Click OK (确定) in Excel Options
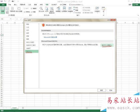This screenshot has width=140, height=112. [102, 90]
